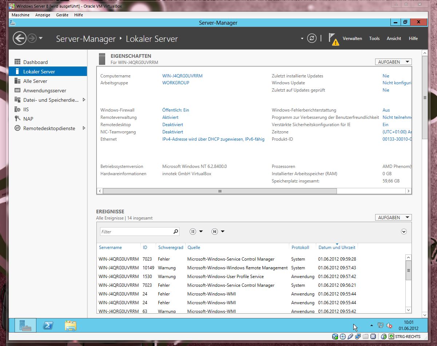Click the properties horizontal scrollbar thumb

pyautogui.click(x=220, y=191)
